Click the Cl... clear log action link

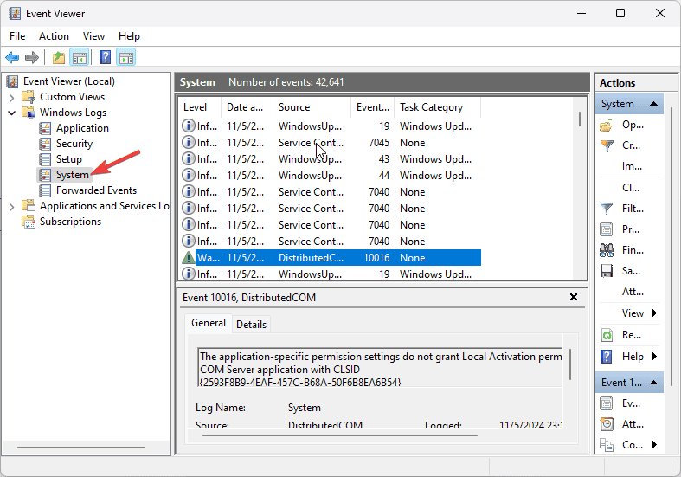point(631,188)
